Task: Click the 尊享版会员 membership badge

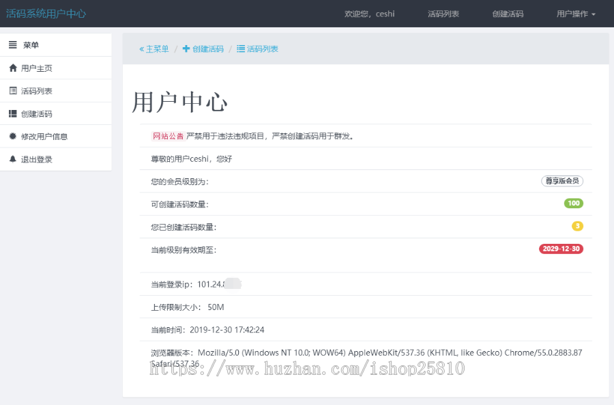Action: (561, 180)
